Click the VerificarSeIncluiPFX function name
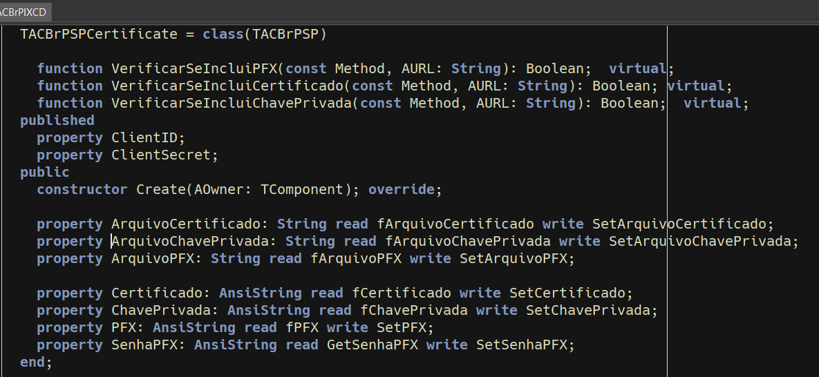 pyautogui.click(x=194, y=69)
